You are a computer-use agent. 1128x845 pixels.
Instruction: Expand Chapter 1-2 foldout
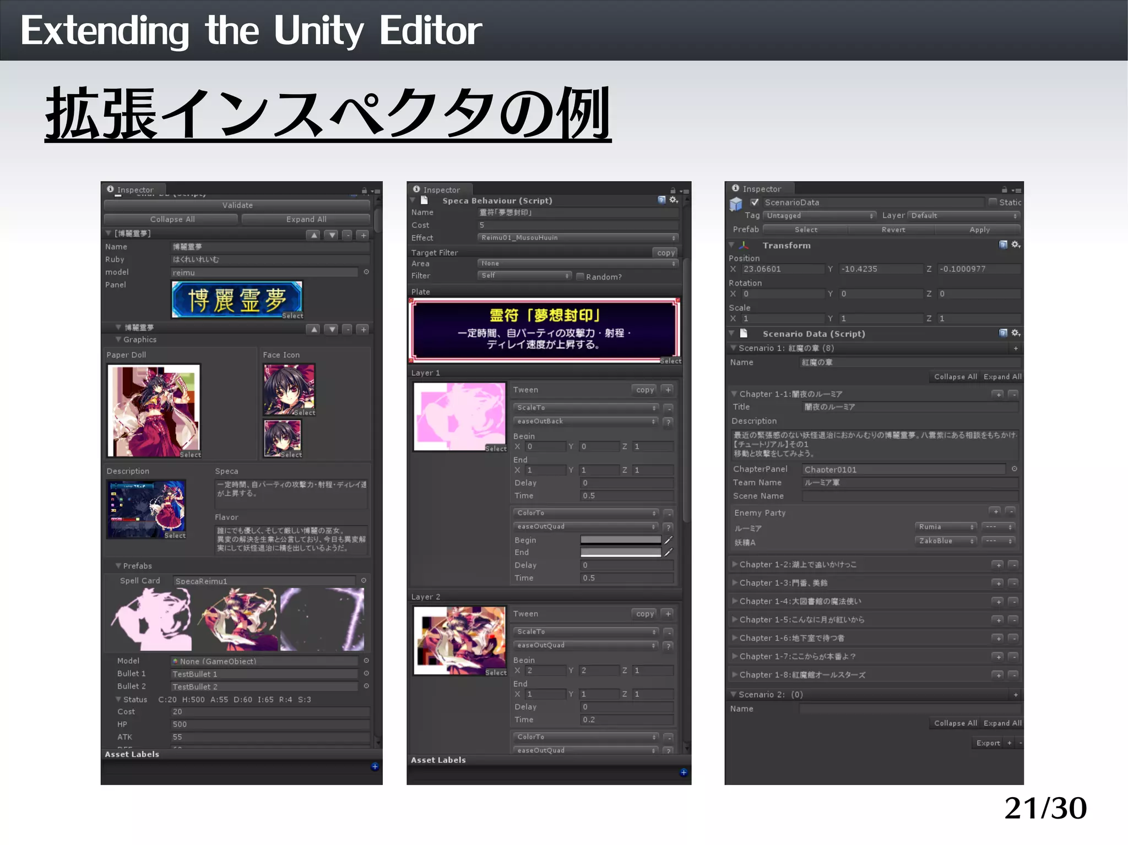point(734,564)
